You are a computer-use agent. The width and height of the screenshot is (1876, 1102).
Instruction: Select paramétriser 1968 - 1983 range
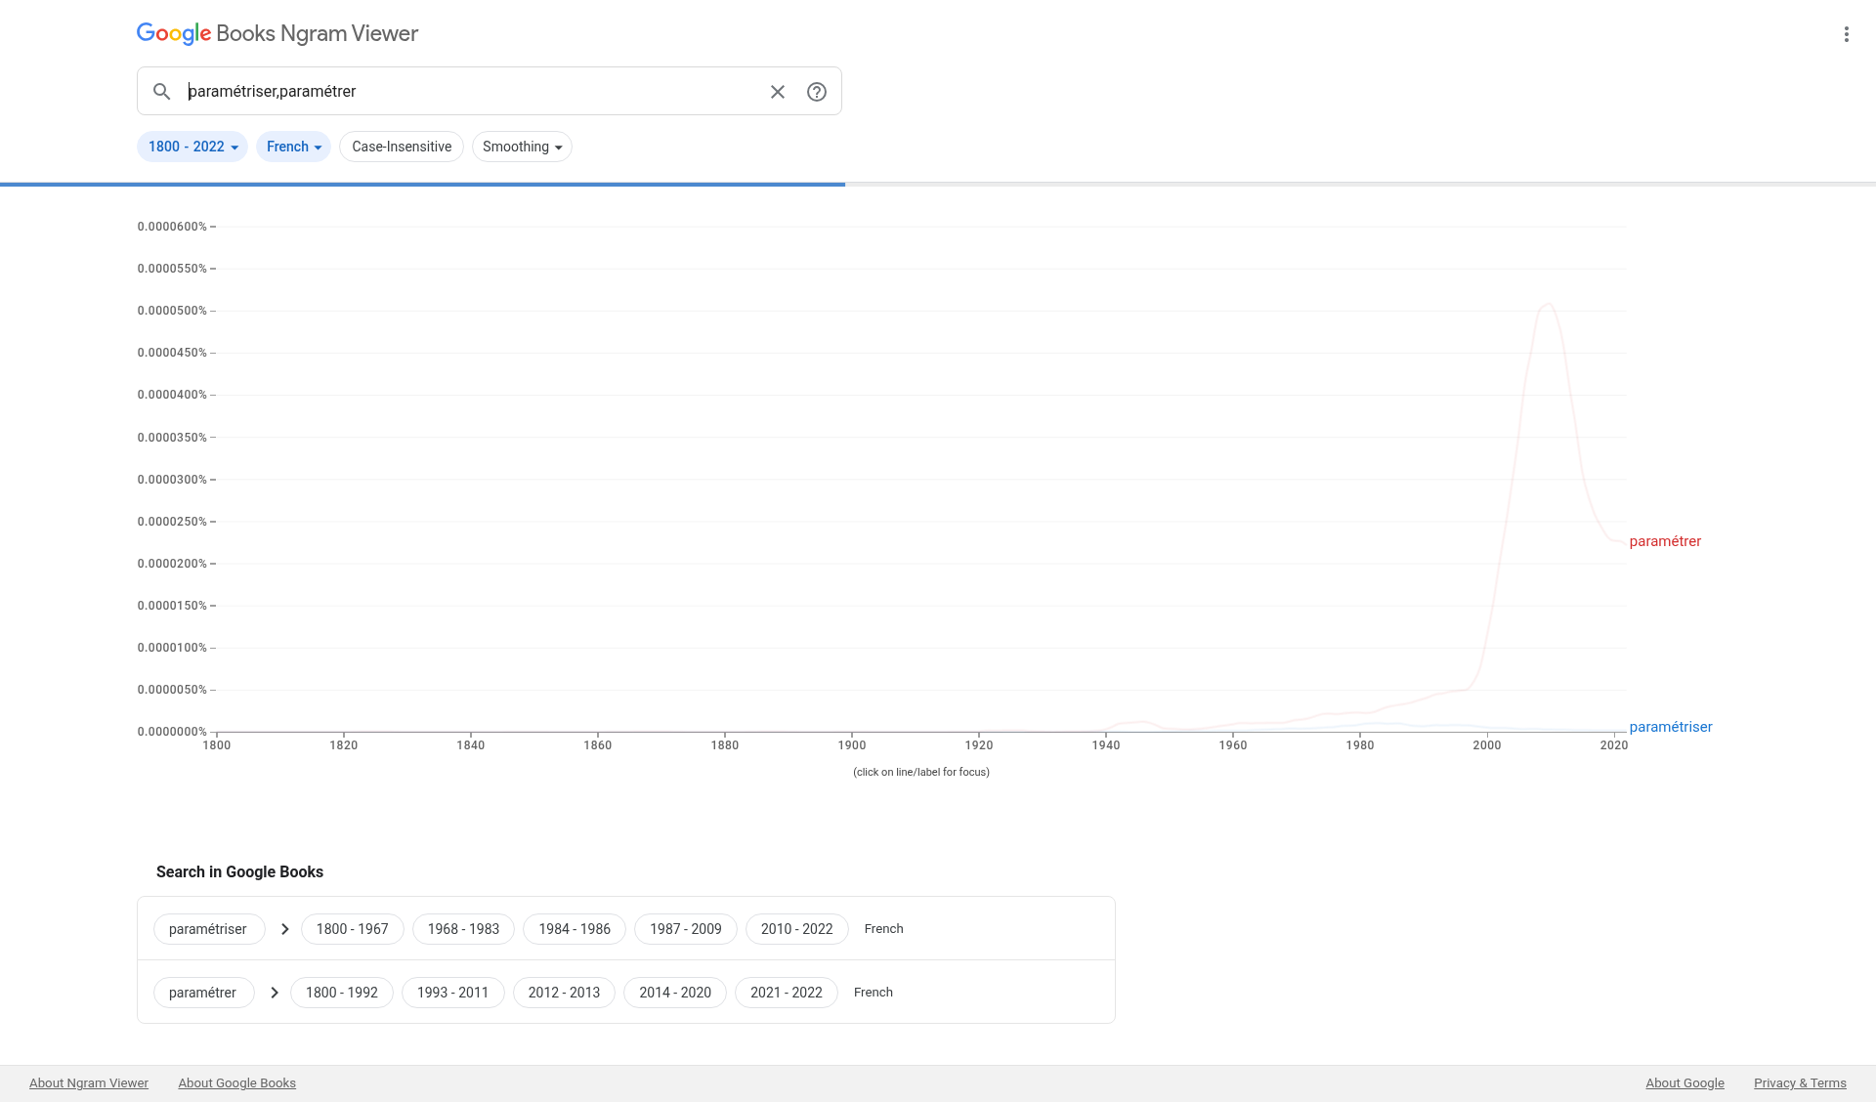463,929
